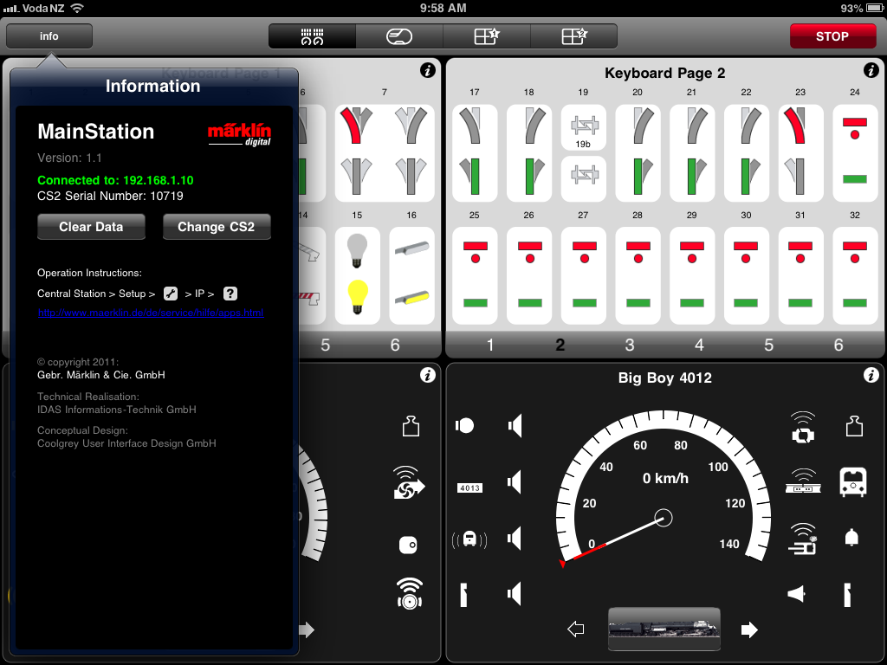Toggle Big Boy locomotive front icon

[853, 482]
